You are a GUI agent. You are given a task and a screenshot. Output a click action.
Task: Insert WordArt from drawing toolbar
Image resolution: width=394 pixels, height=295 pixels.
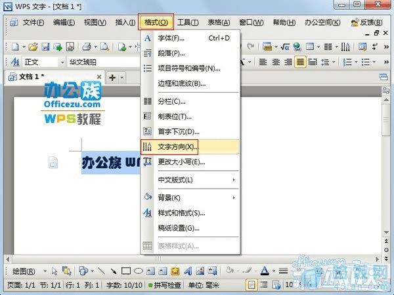click(x=188, y=271)
